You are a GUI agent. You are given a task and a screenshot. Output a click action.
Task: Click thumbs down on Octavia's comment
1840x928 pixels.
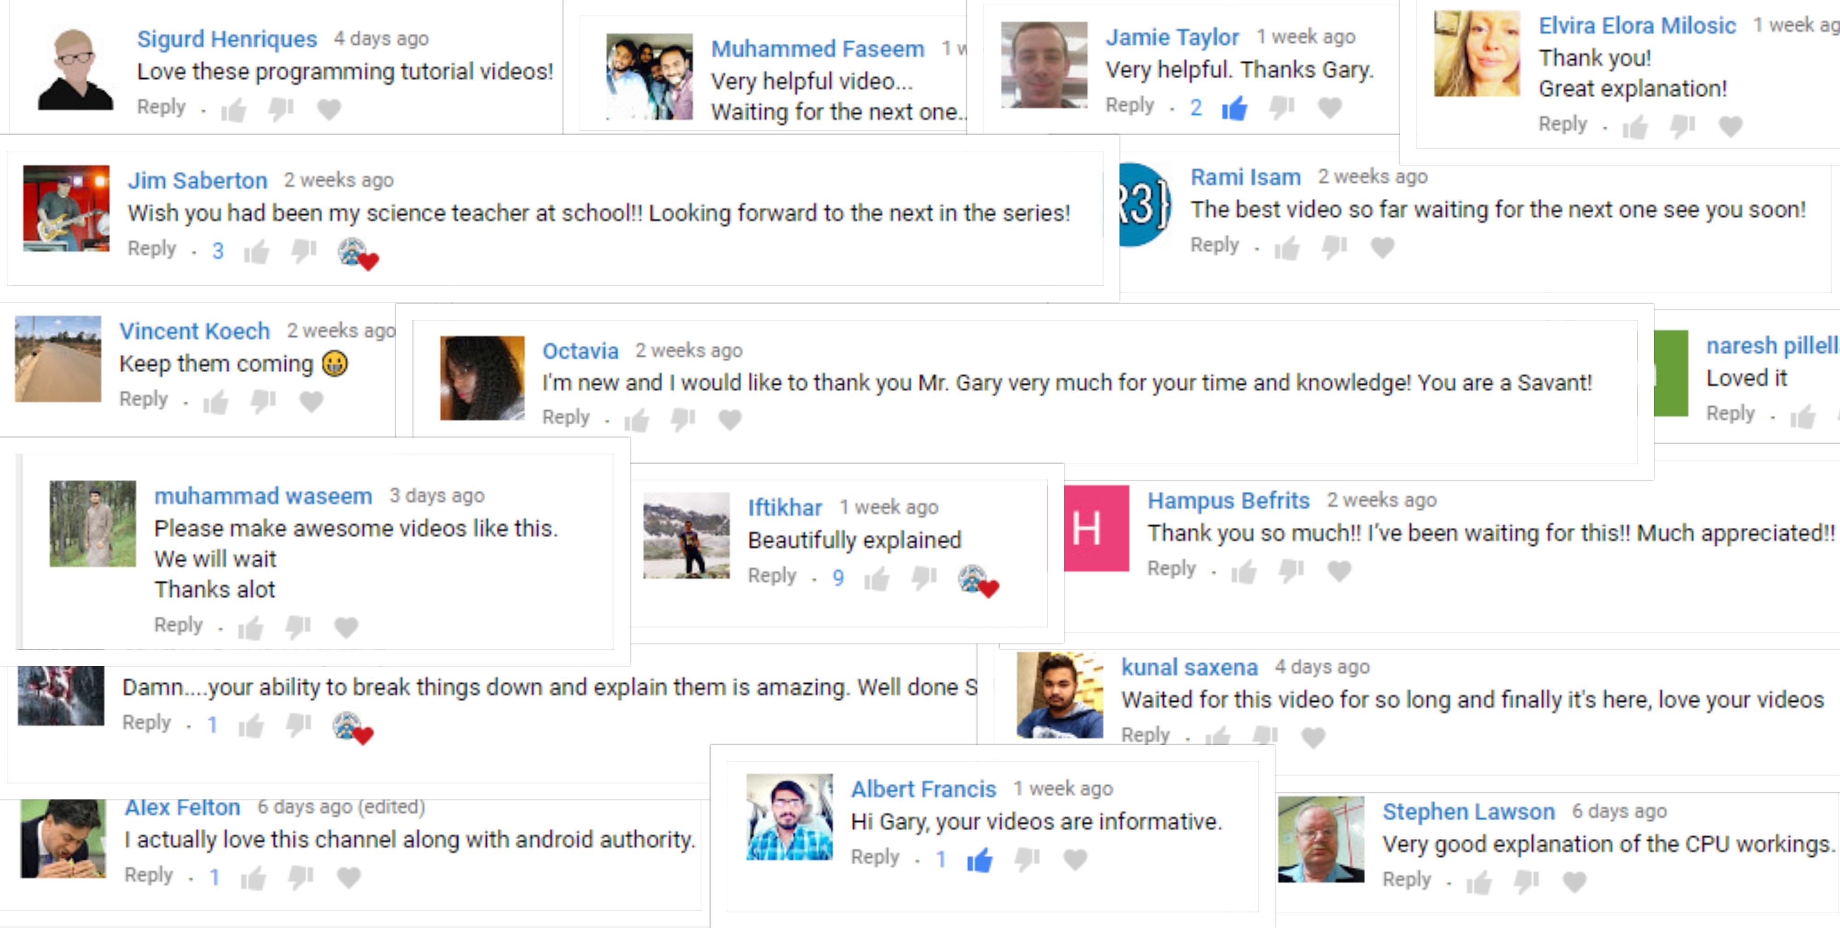point(683,420)
